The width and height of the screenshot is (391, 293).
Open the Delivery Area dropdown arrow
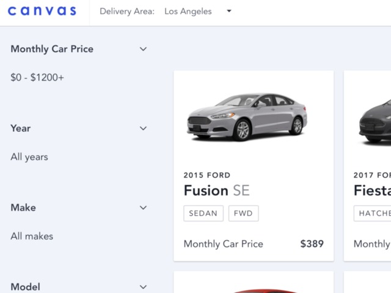229,11
